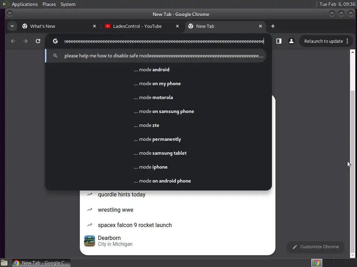
Task: Click the forward navigation arrow
Action: [x=25, y=41]
